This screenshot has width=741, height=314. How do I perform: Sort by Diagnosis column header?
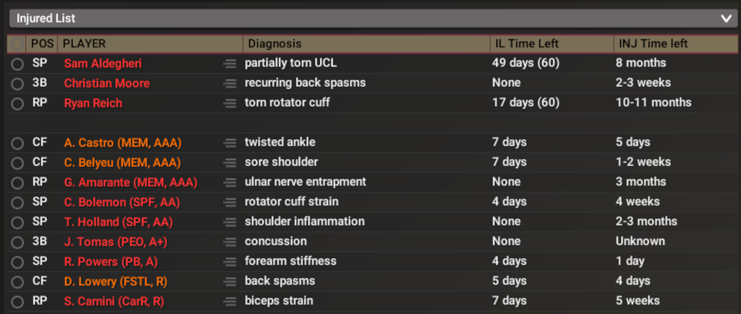point(275,43)
